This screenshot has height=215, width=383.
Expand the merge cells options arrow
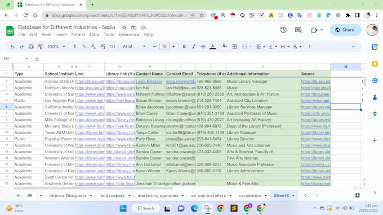251,47
